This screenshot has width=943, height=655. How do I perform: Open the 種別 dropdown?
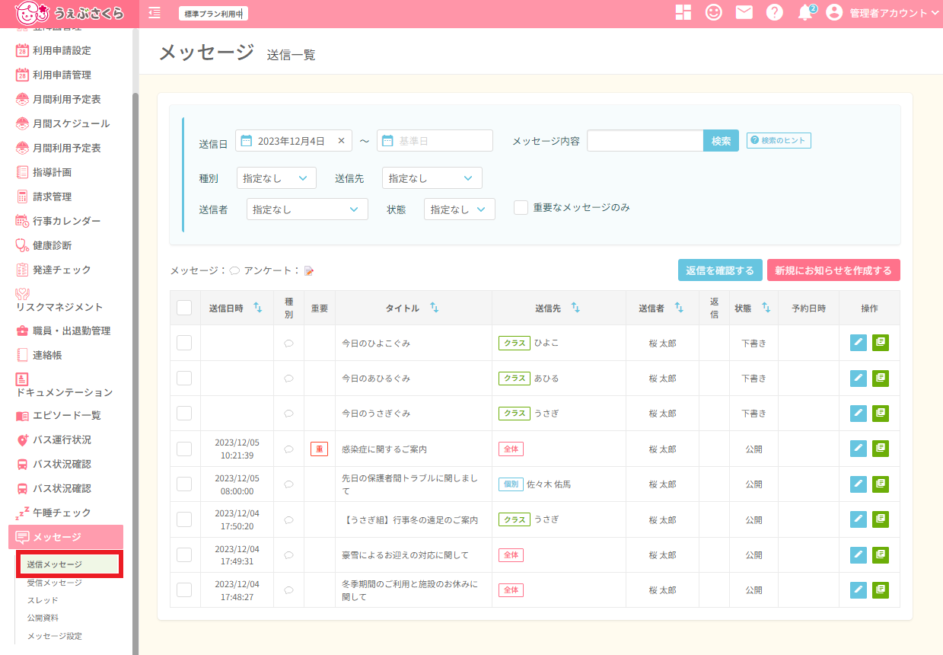tap(276, 177)
